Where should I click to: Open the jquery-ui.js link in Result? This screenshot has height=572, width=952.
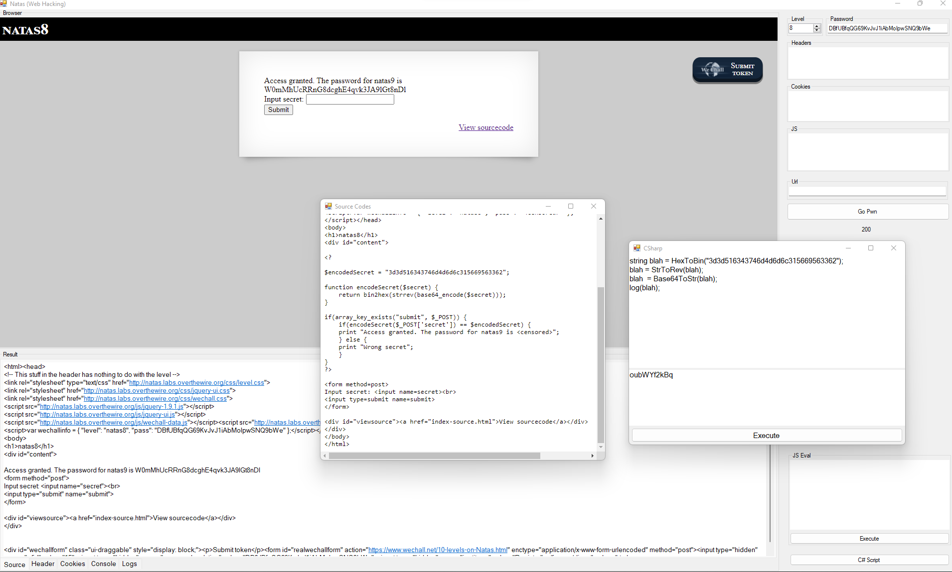108,414
